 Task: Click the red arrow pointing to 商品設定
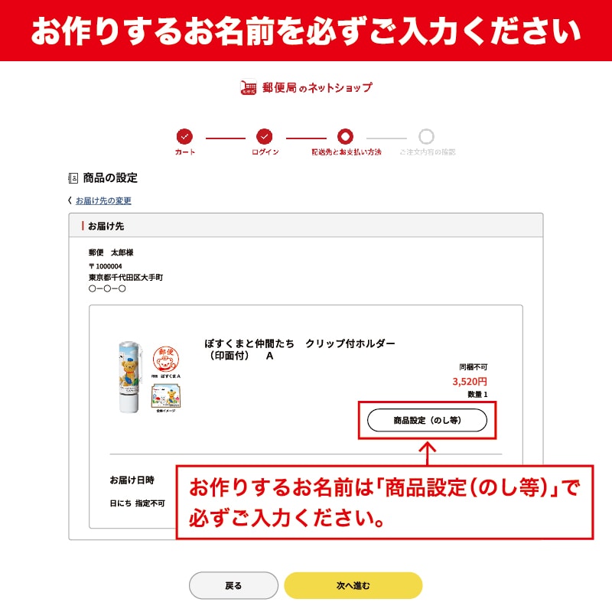tap(428, 453)
